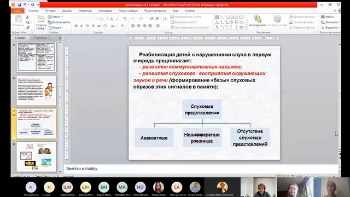
Task: Align text left
Action: point(133,26)
